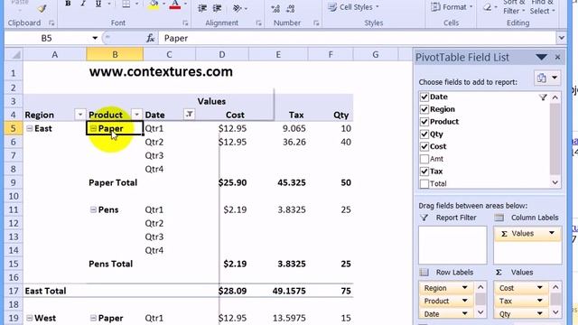Screen dimensions: 578x325
Task: Click the Increase Decimal icon
Action: (x=275, y=8)
